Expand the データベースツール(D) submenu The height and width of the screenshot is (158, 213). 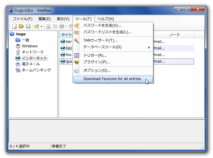[x=113, y=47]
